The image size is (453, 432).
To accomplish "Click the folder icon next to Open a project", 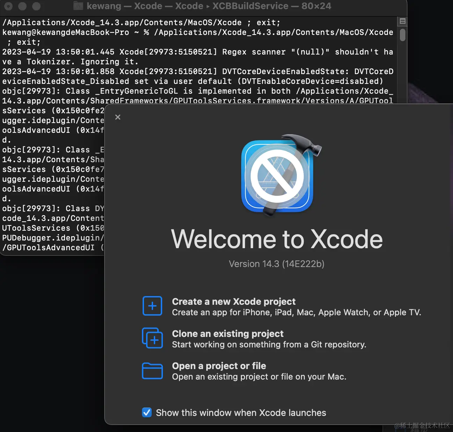I will point(152,370).
